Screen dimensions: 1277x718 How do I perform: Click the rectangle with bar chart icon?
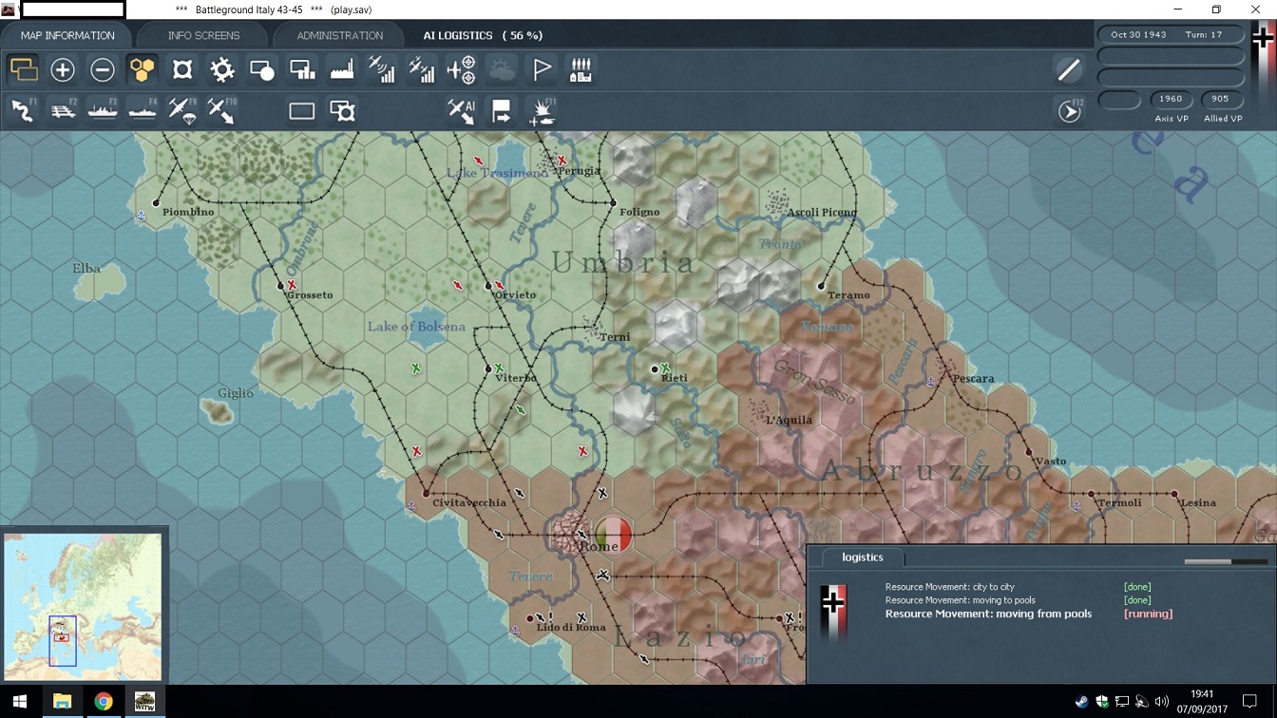(302, 69)
